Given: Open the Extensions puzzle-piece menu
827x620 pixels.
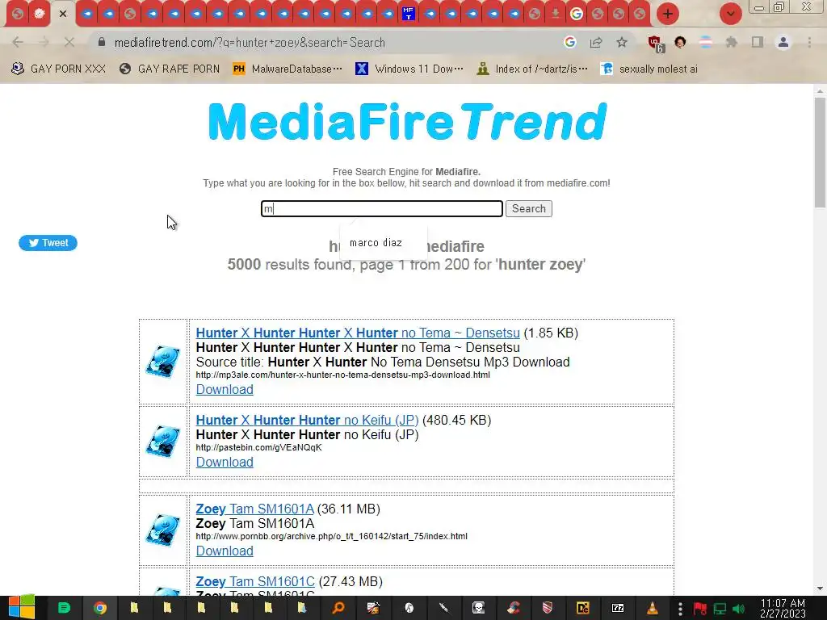Looking at the screenshot, I should [731, 42].
